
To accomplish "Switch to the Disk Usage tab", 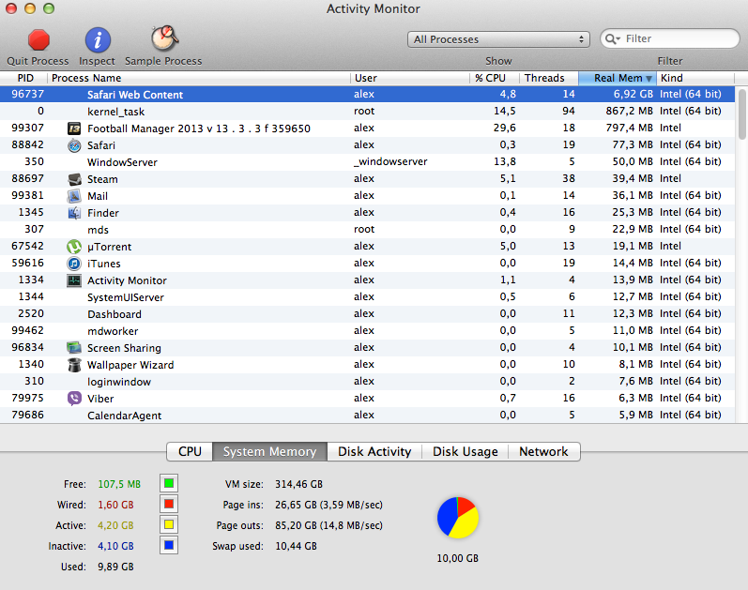I will [x=466, y=452].
